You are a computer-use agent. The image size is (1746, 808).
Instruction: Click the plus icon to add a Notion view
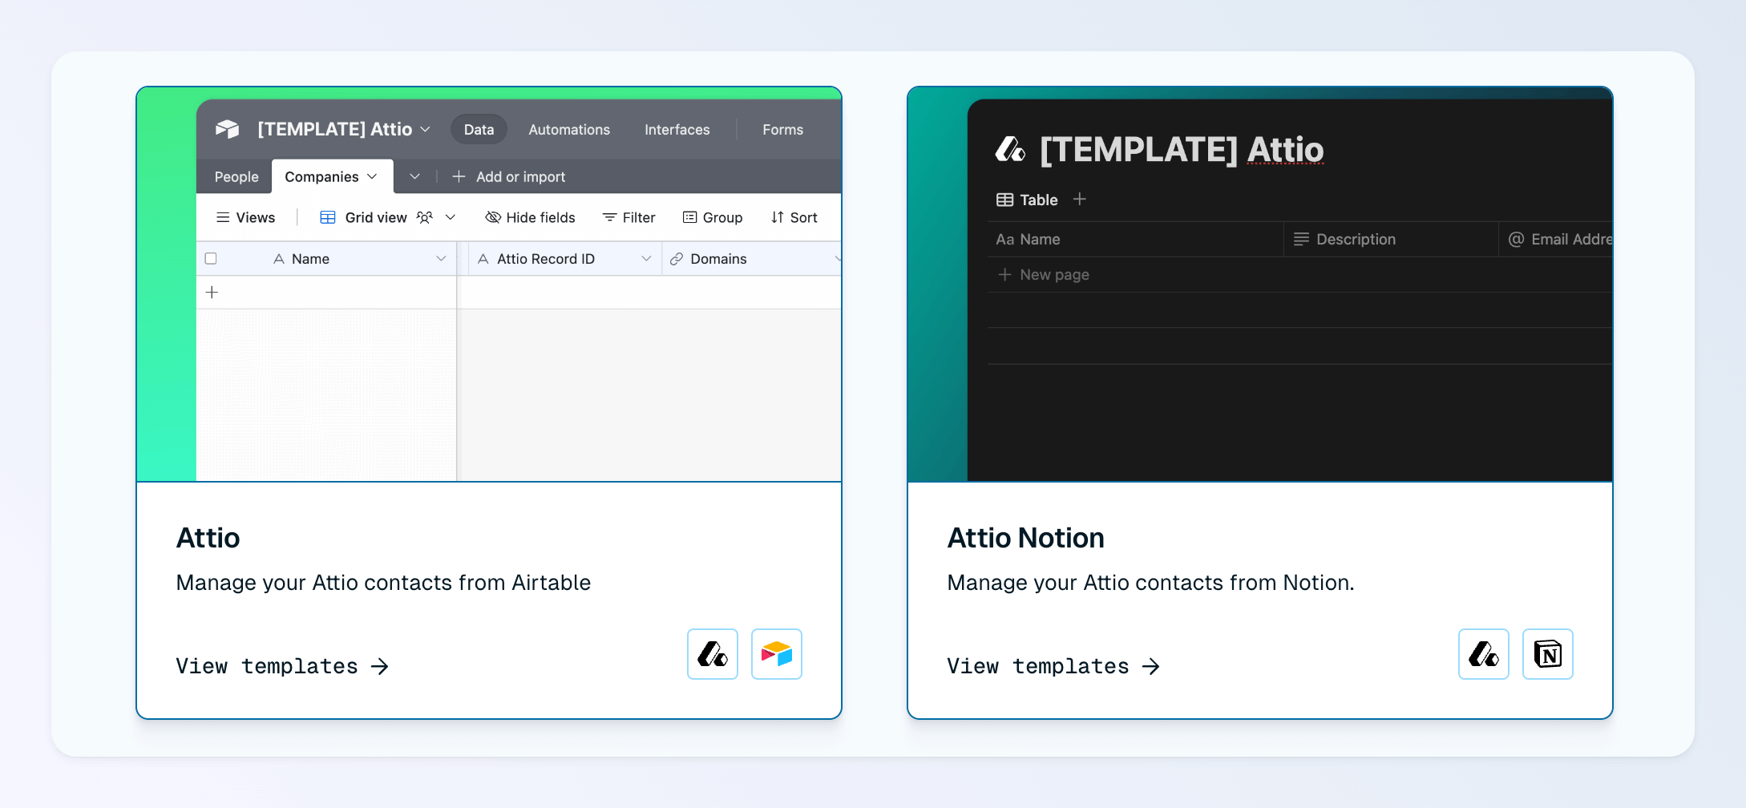[x=1080, y=199]
